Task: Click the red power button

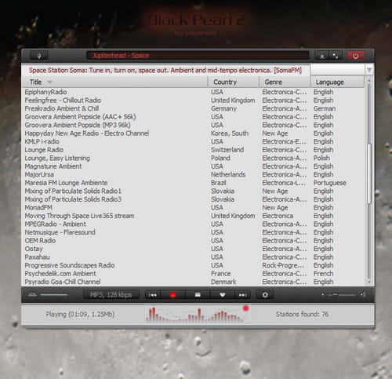Action: tap(355, 56)
